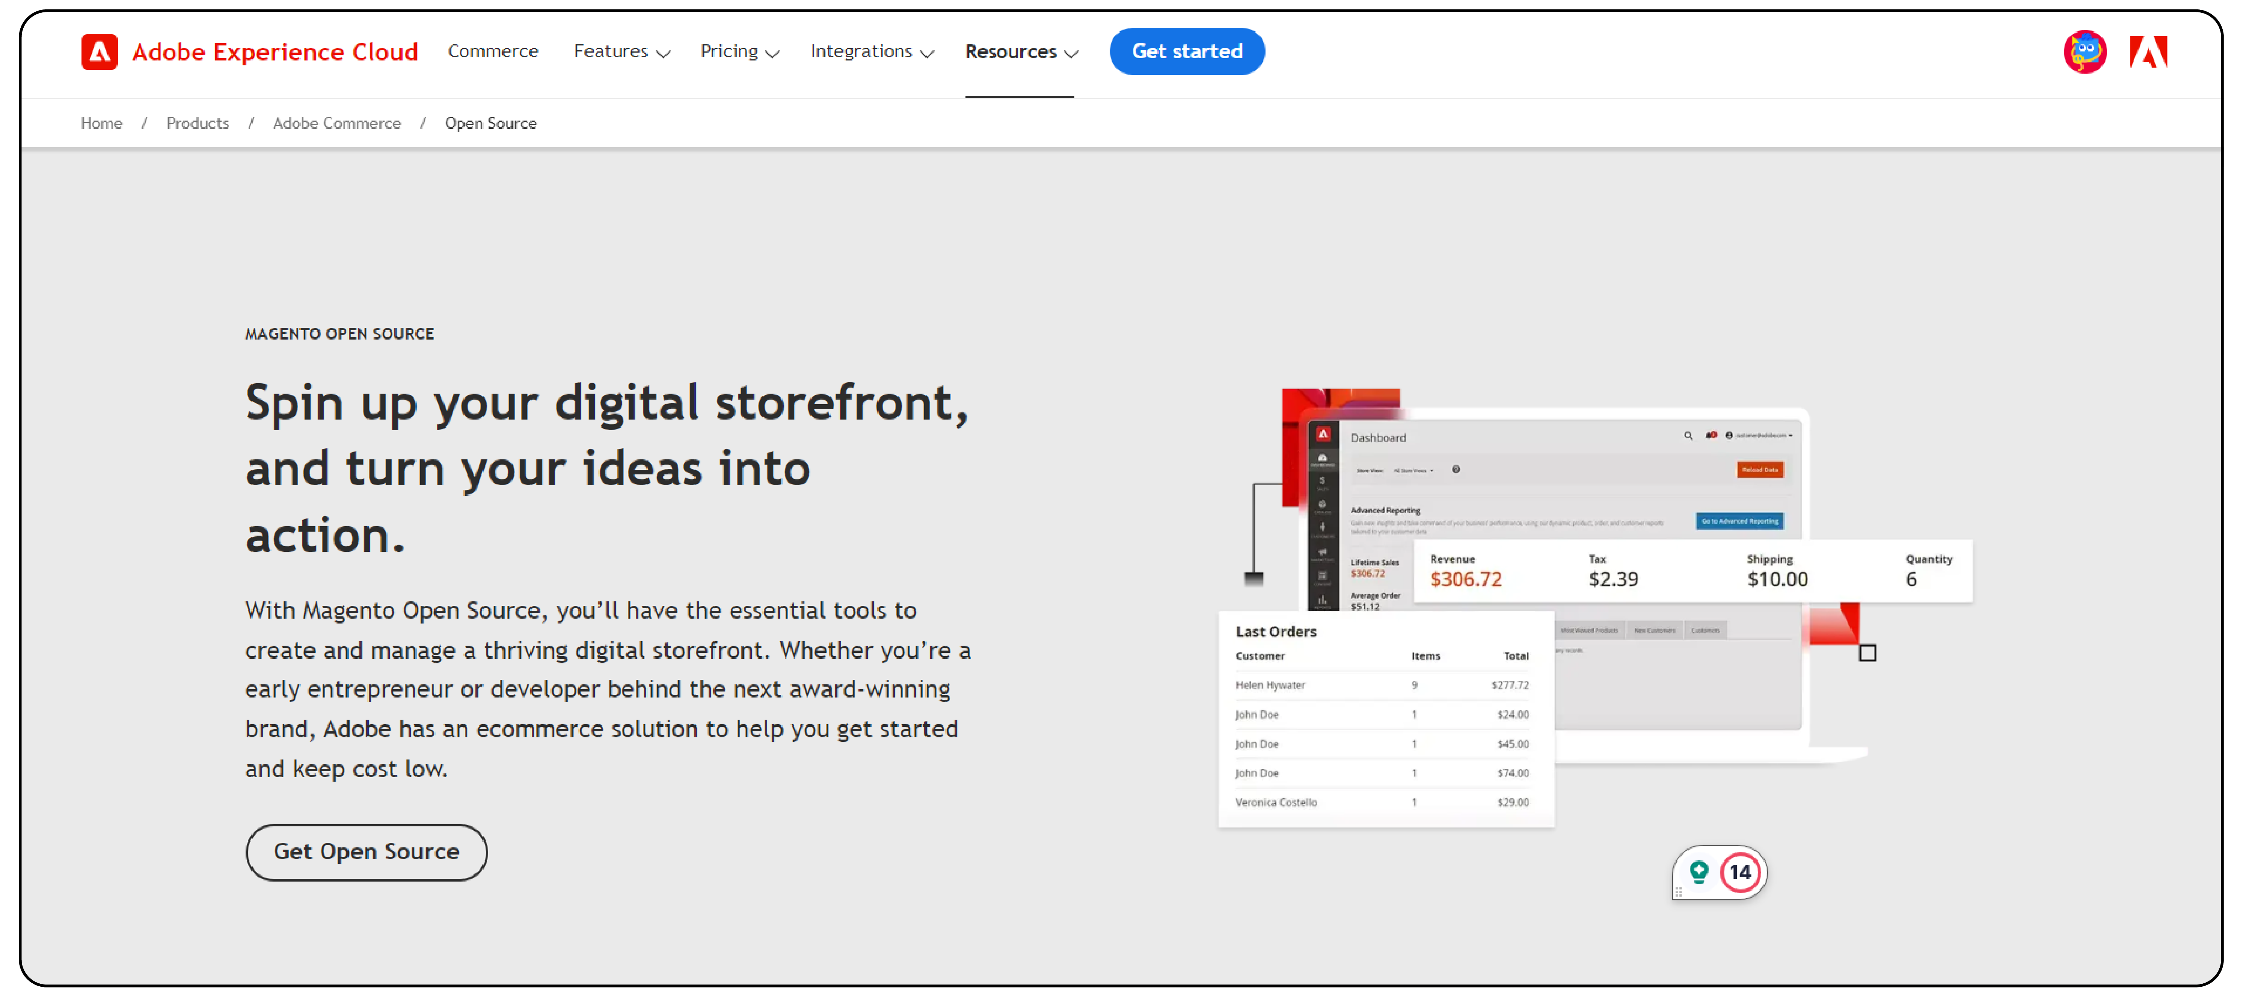Screen dimensions: 2243x998
Task: Open the user profile avatar
Action: [x=2085, y=52]
